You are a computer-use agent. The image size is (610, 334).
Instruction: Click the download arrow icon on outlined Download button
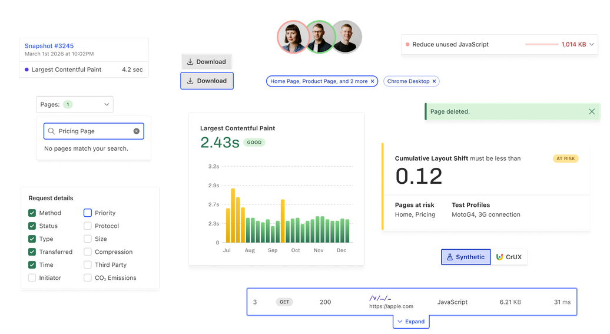pyautogui.click(x=190, y=81)
